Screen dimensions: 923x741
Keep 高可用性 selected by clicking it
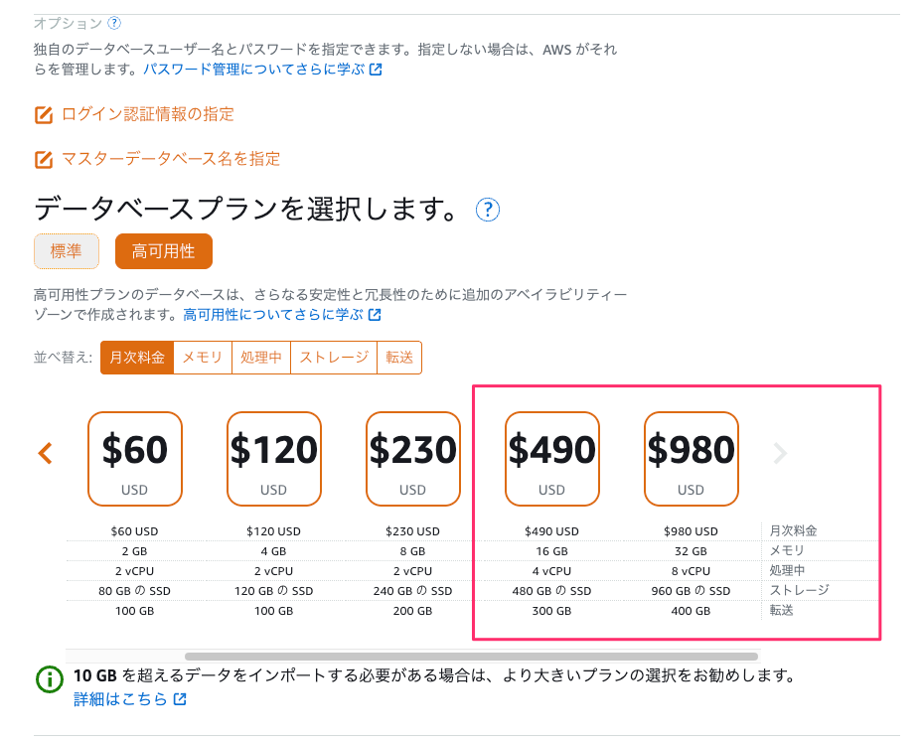pyautogui.click(x=163, y=251)
